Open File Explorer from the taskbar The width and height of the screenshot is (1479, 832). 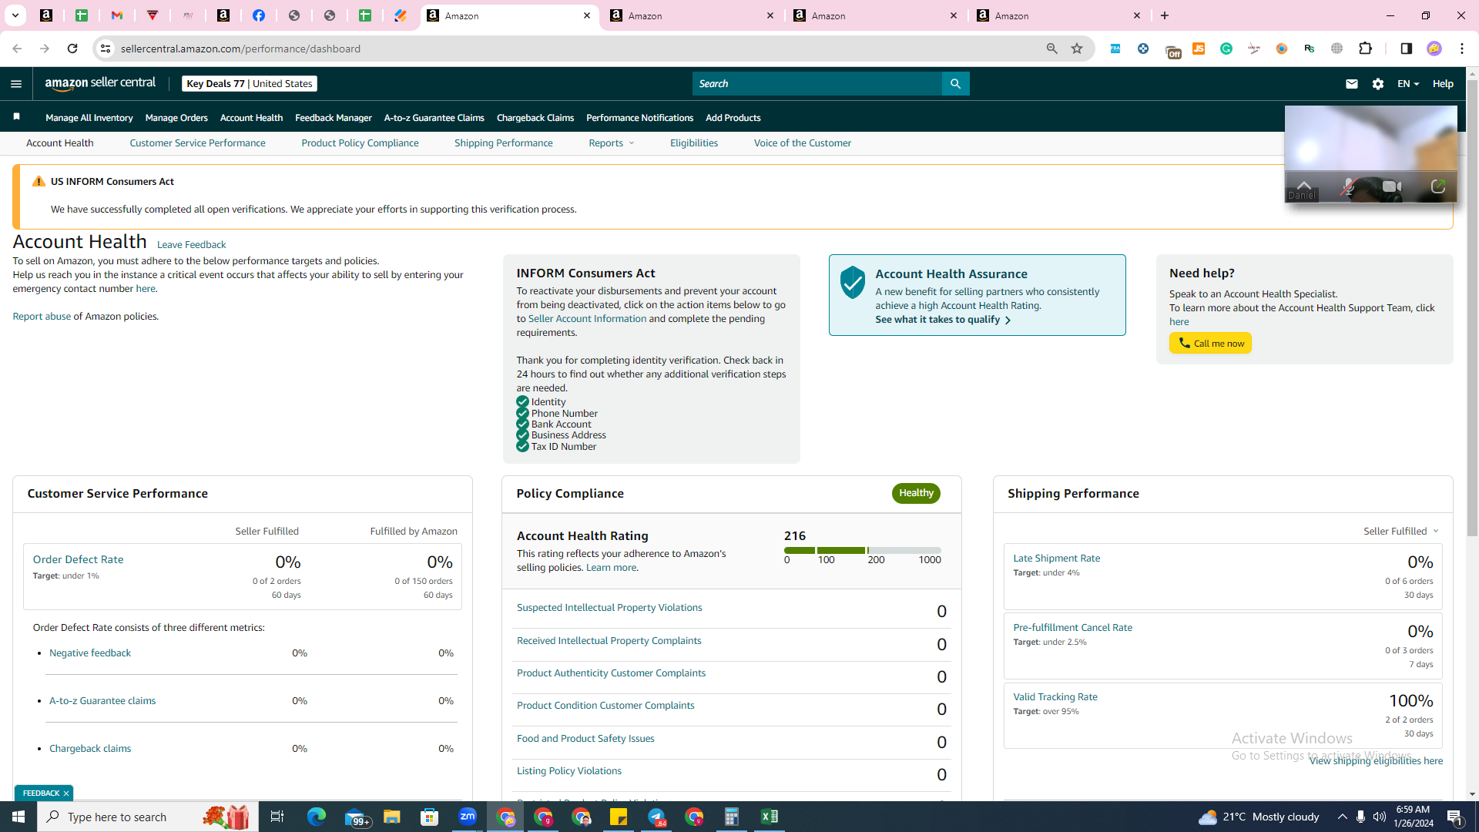point(392,817)
